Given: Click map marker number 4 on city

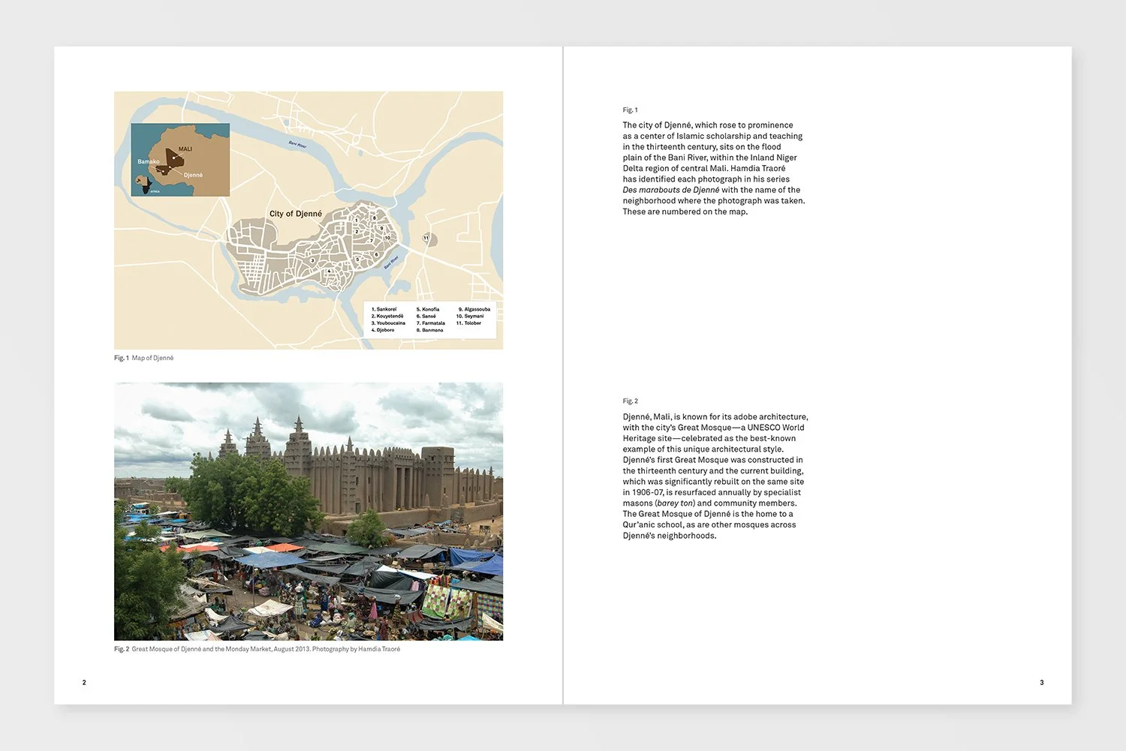Looking at the screenshot, I should pos(329,271).
